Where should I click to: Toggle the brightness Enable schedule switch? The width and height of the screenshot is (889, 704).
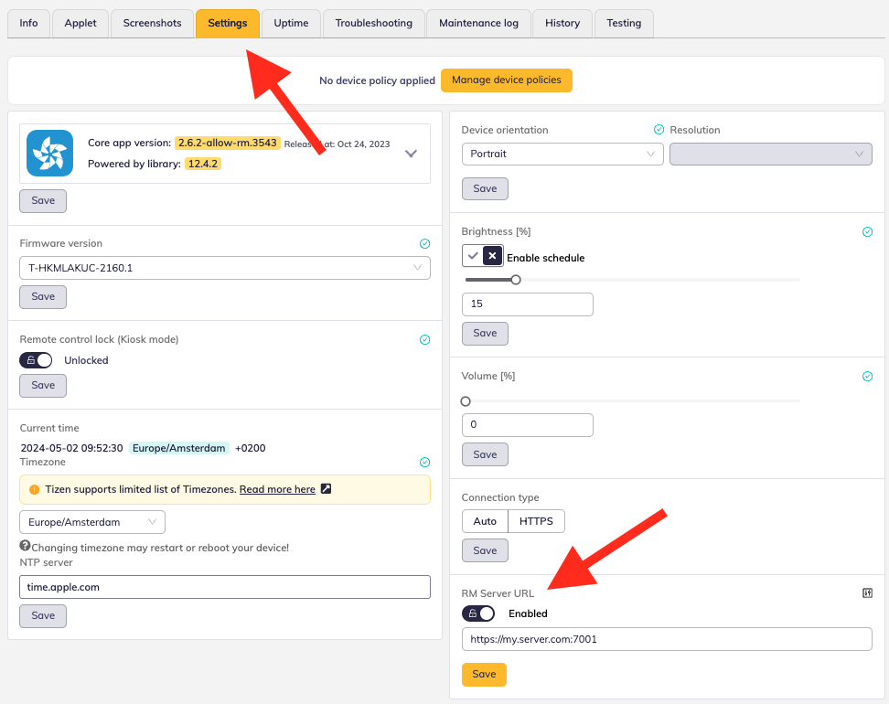483,257
